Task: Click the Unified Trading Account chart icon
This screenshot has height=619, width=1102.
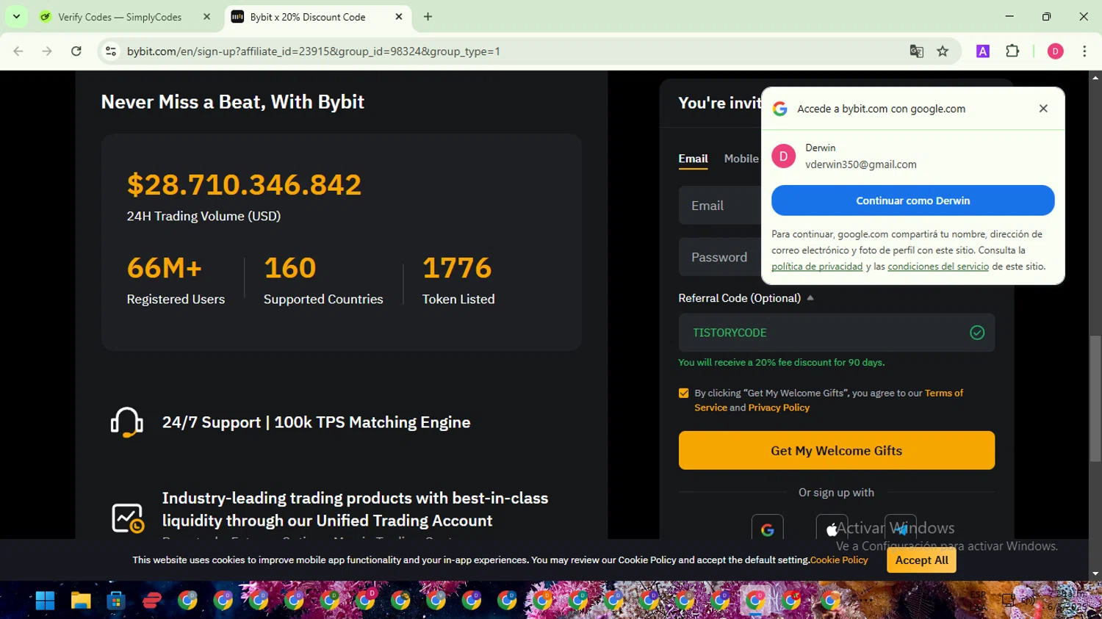Action: coord(127,518)
